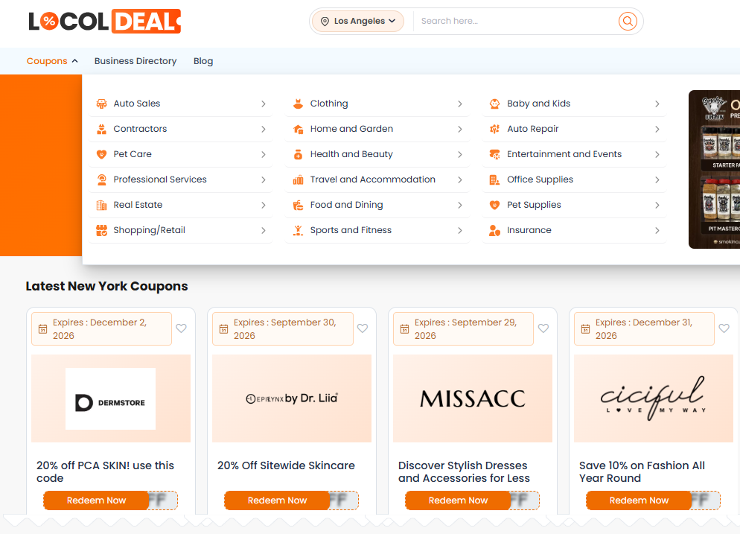Image resolution: width=740 pixels, height=534 pixels.
Task: Click the Insurance person icon
Action: pos(494,230)
